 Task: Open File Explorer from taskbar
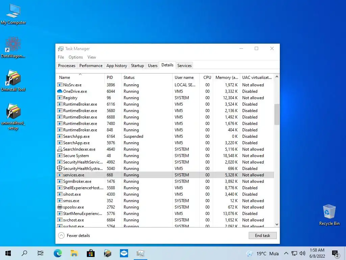[74, 253]
